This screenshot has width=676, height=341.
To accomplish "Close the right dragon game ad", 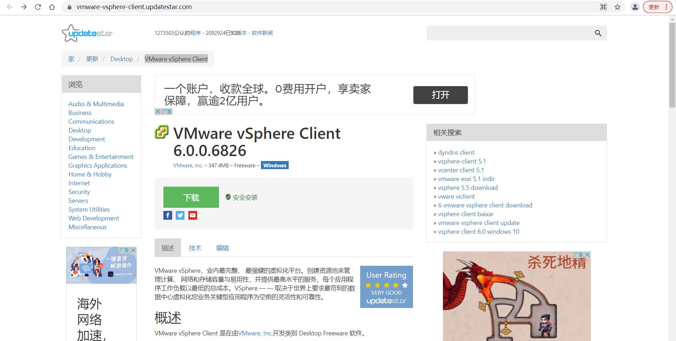I will pos(587,255).
